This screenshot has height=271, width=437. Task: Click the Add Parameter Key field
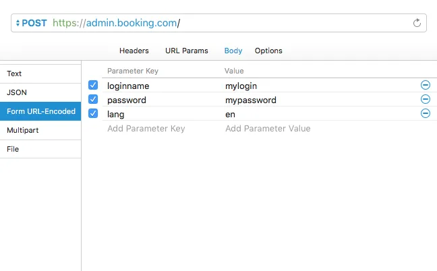coord(146,128)
